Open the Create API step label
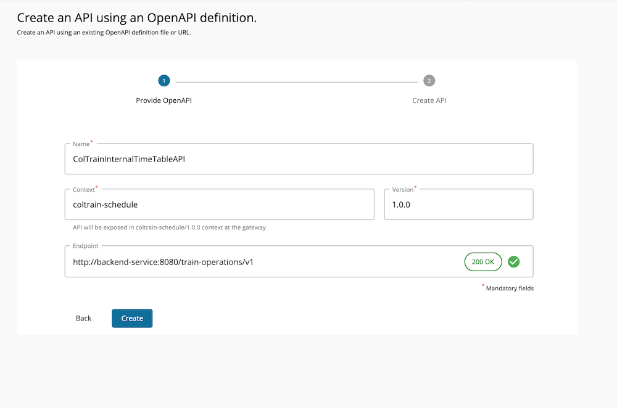The height and width of the screenshot is (408, 617). pos(429,100)
